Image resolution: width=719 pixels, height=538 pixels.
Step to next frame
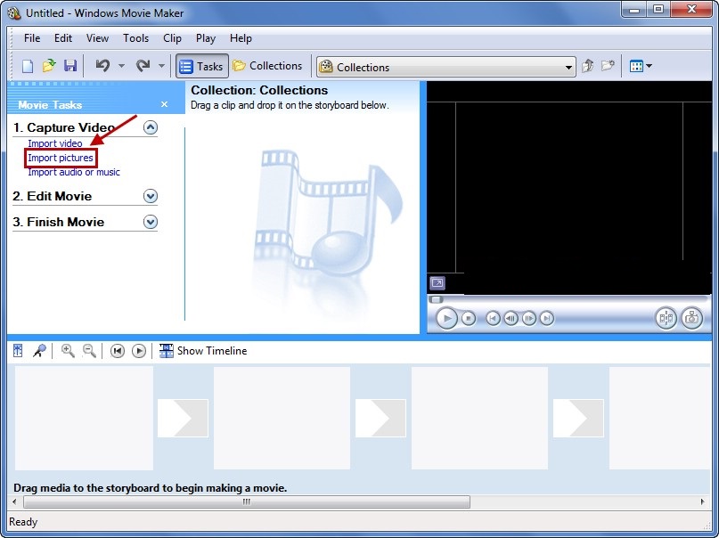pos(528,318)
